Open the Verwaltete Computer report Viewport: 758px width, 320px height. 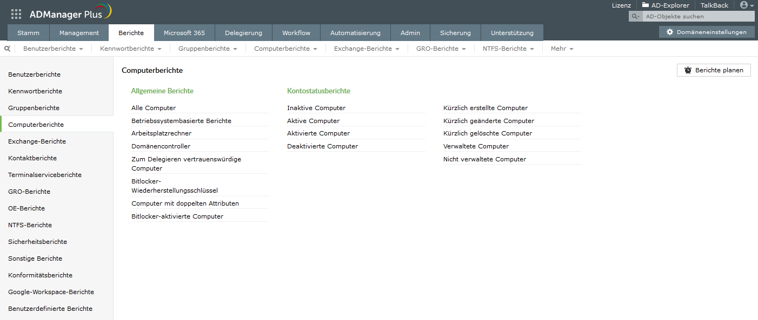(476, 146)
